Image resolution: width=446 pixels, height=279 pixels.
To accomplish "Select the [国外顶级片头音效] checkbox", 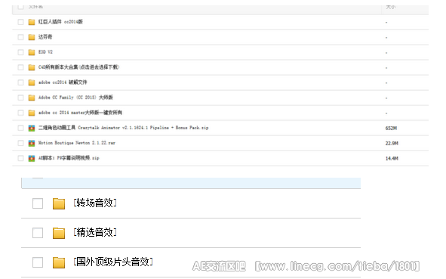I will (x=38, y=262).
